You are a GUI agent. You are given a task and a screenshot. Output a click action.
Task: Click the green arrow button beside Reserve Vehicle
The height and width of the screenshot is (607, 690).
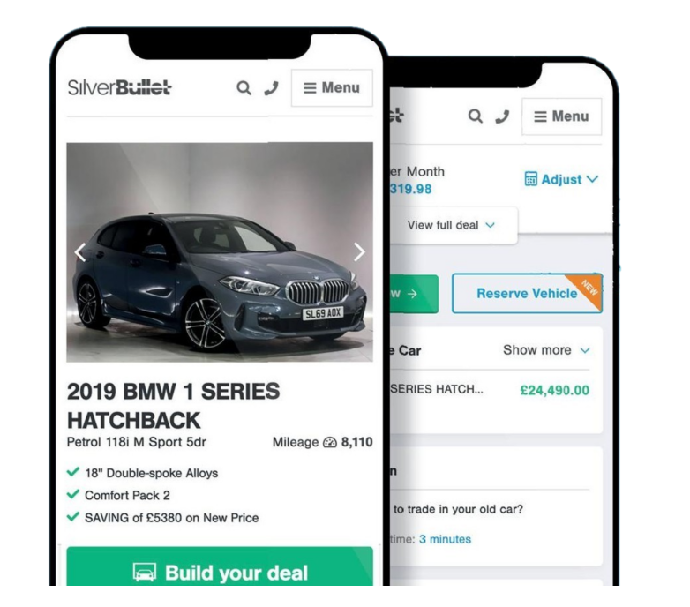[x=414, y=294]
